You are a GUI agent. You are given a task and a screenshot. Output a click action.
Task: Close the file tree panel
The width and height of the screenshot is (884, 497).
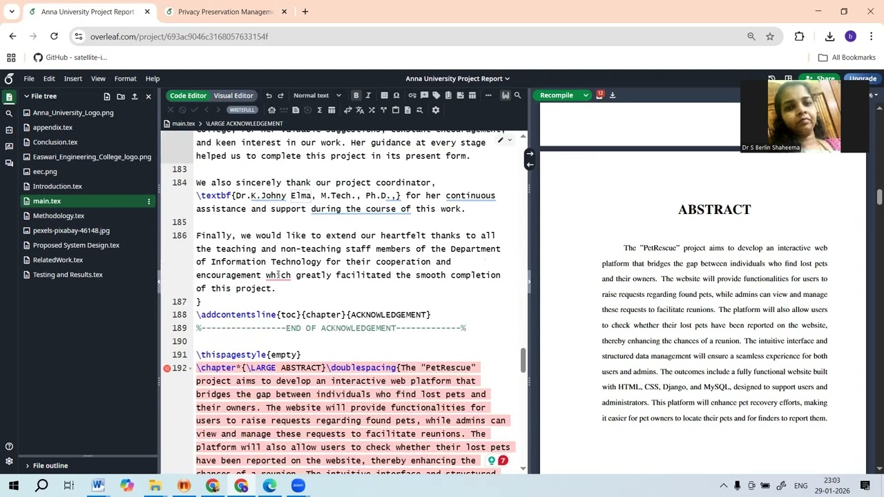(x=148, y=97)
